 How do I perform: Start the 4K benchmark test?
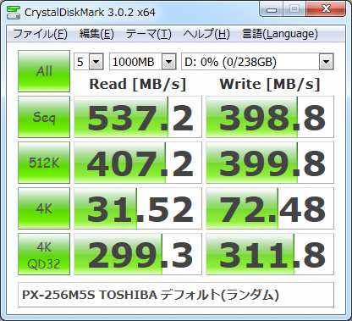point(44,208)
